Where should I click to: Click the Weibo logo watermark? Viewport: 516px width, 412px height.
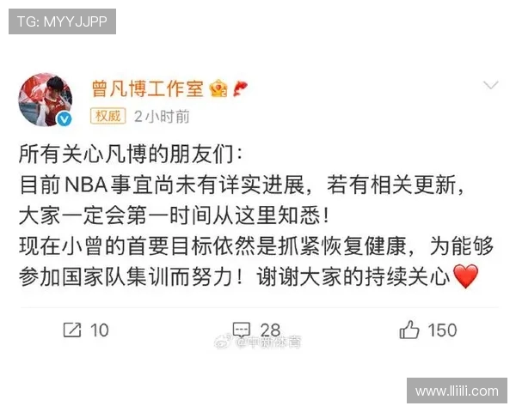(x=223, y=342)
